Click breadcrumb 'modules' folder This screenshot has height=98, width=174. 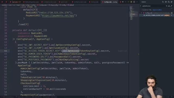coord(4,5)
